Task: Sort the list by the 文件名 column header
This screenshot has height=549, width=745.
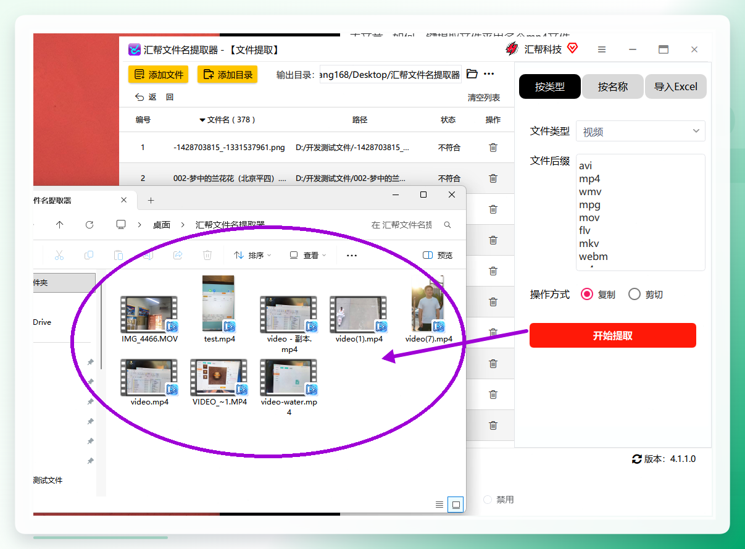Action: pyautogui.click(x=227, y=120)
